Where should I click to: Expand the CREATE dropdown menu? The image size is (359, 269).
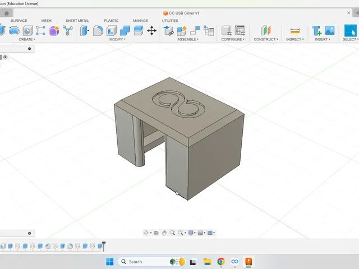click(27, 39)
